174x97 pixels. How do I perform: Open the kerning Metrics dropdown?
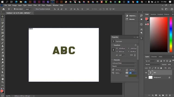pos(122,73)
